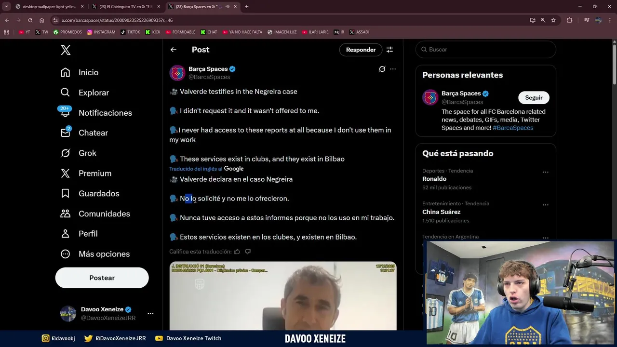The height and width of the screenshot is (347, 617).
Task: Open YT bookmark
Action: point(25,32)
